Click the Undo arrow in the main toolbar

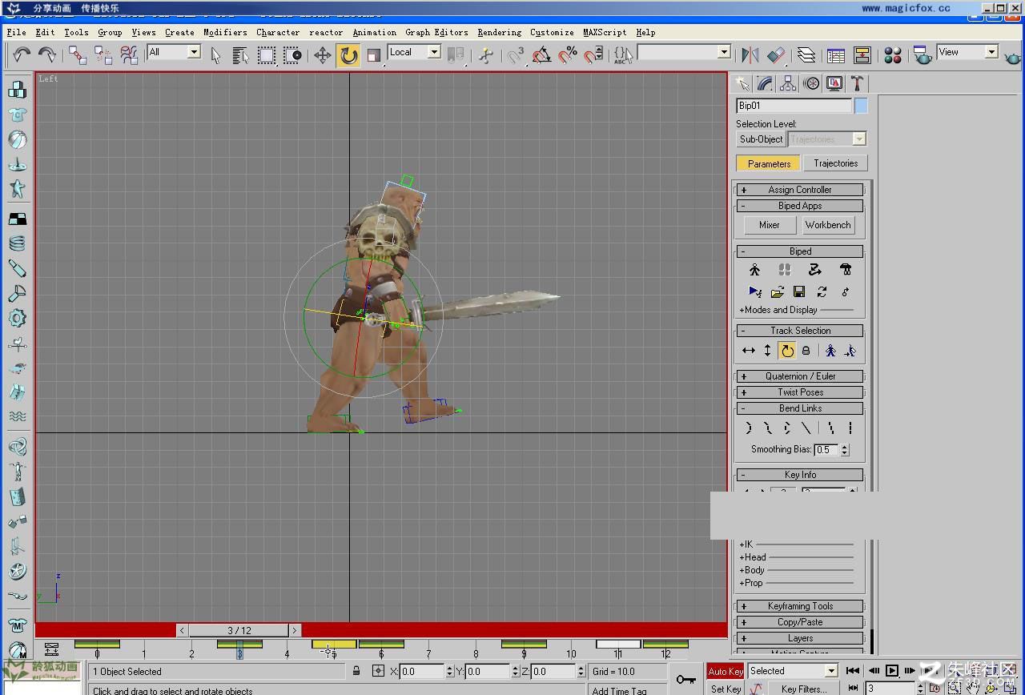tap(21, 54)
